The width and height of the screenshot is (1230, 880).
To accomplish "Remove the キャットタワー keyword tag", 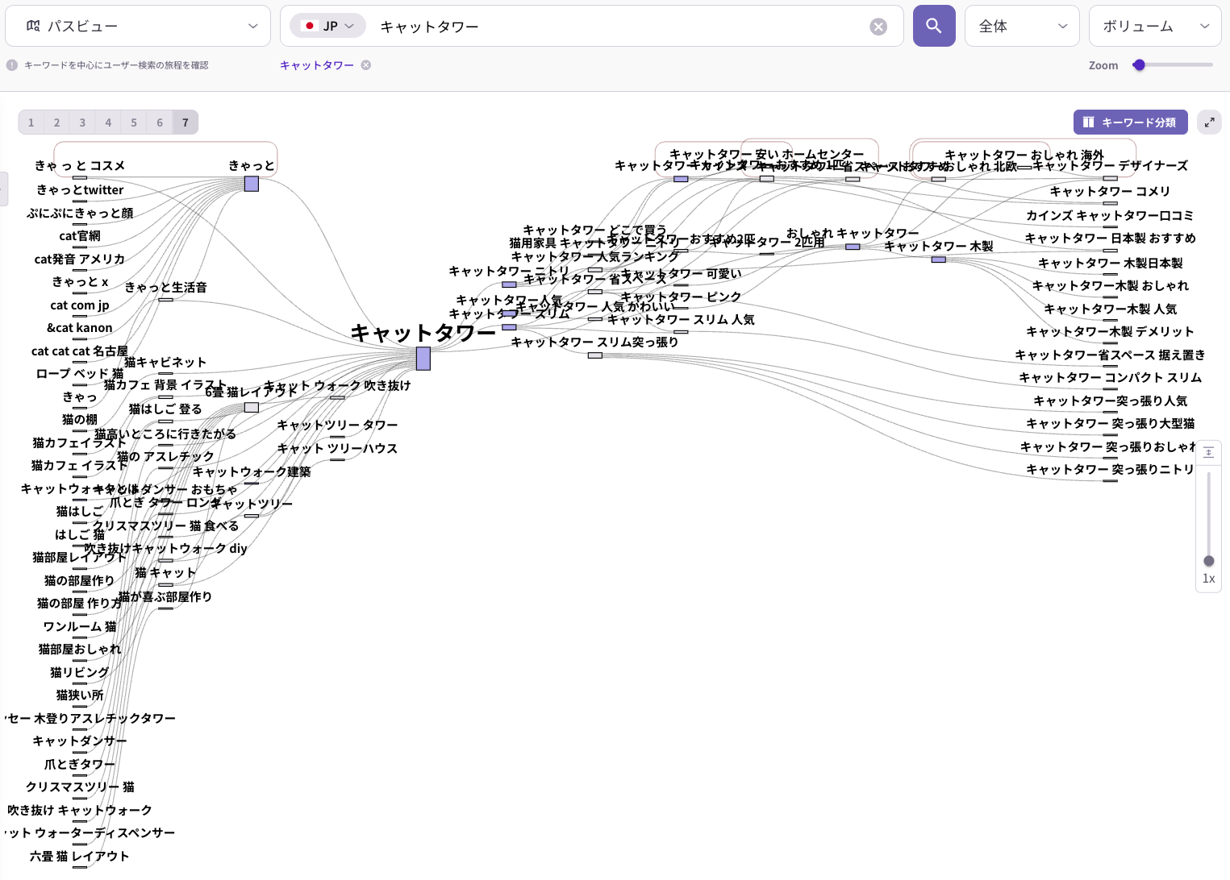I will 366,65.
